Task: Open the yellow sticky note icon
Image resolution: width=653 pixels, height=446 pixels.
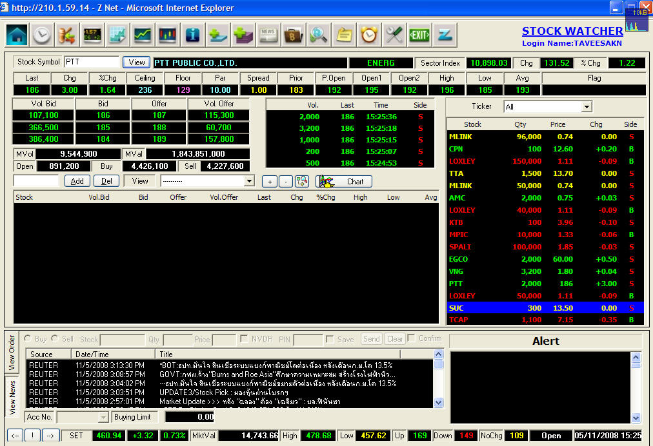Action: (343, 35)
